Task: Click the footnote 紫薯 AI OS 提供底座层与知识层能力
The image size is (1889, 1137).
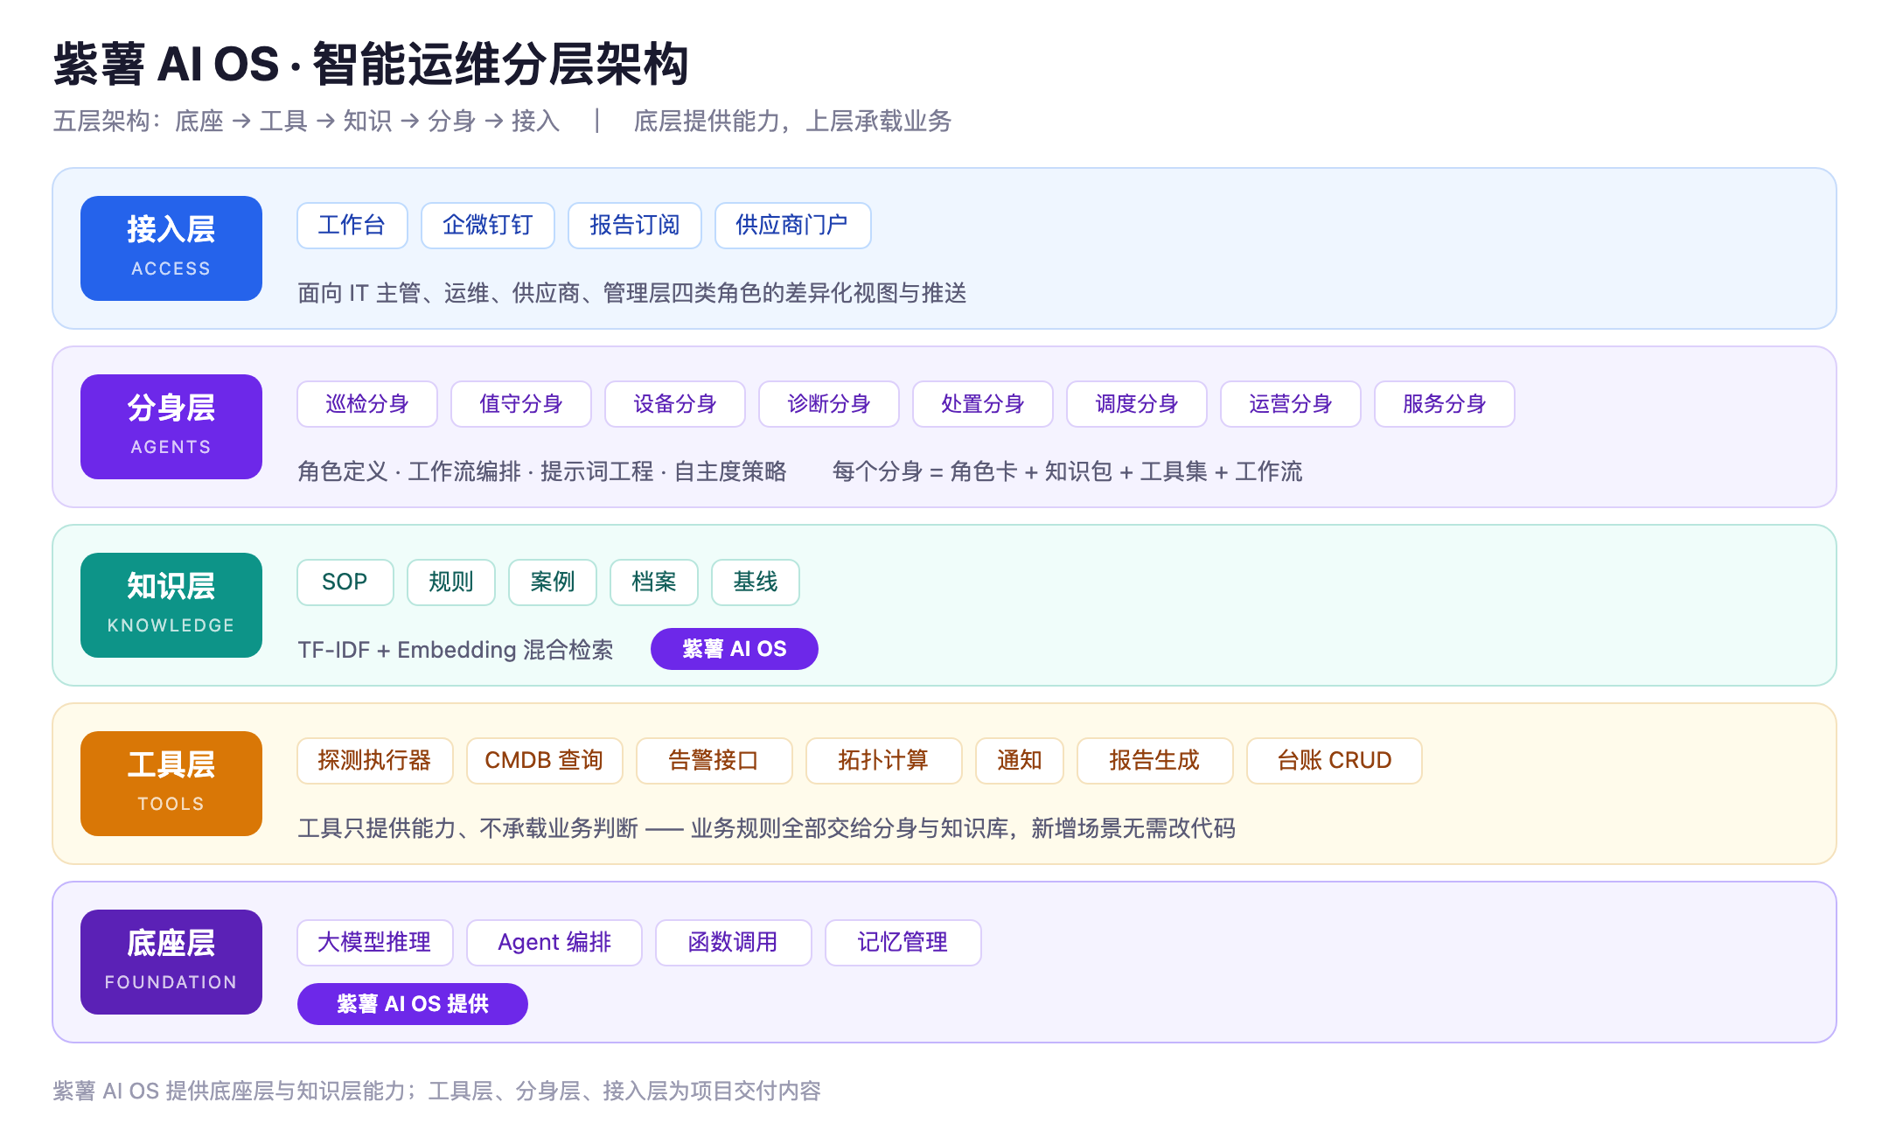Action: 437,1091
